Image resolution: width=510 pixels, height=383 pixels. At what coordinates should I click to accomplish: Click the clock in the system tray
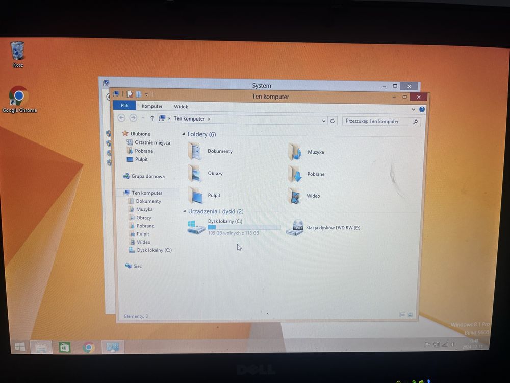tap(473, 344)
